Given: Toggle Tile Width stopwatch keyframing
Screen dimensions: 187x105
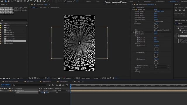Looking at the screenshot, I should [x=136, y=13].
